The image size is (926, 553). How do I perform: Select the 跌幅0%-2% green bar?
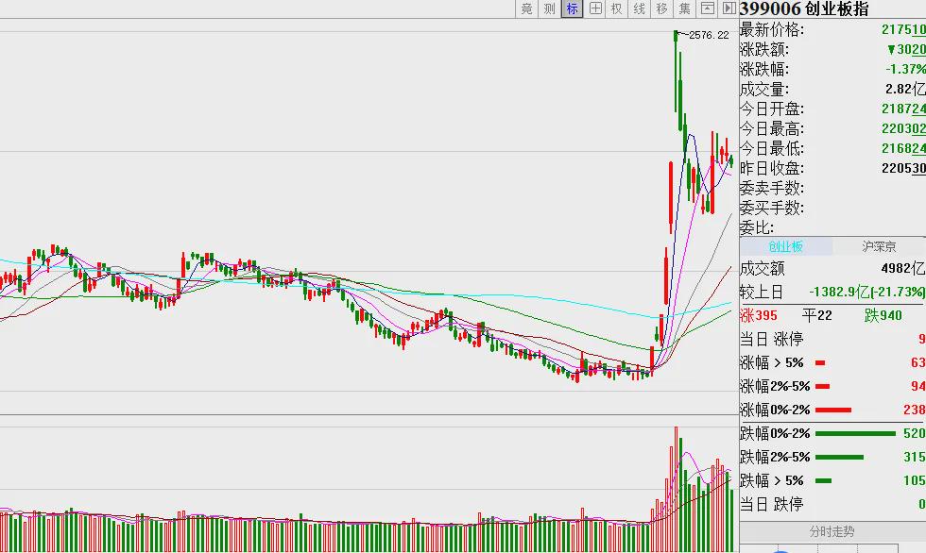(855, 433)
